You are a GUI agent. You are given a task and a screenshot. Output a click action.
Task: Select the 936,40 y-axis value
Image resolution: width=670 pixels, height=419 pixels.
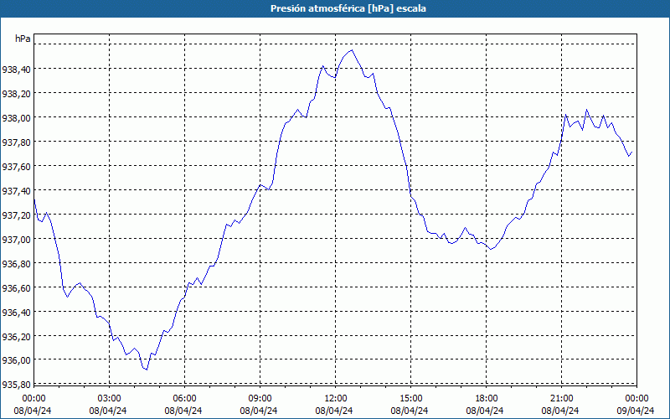16,313
